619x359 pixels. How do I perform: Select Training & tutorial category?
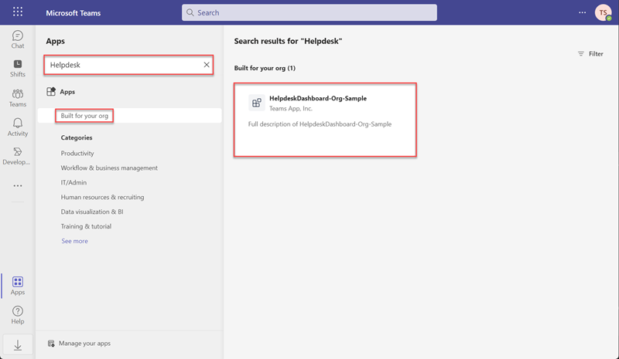86,225
